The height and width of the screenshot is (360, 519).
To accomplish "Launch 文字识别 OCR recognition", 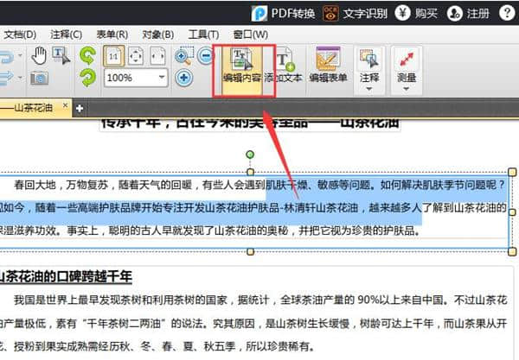I will tap(356, 13).
